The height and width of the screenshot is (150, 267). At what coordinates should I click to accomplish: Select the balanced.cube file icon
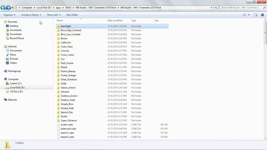click(x=58, y=129)
